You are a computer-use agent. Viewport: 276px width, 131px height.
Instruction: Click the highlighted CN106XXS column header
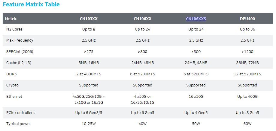pos(196,19)
